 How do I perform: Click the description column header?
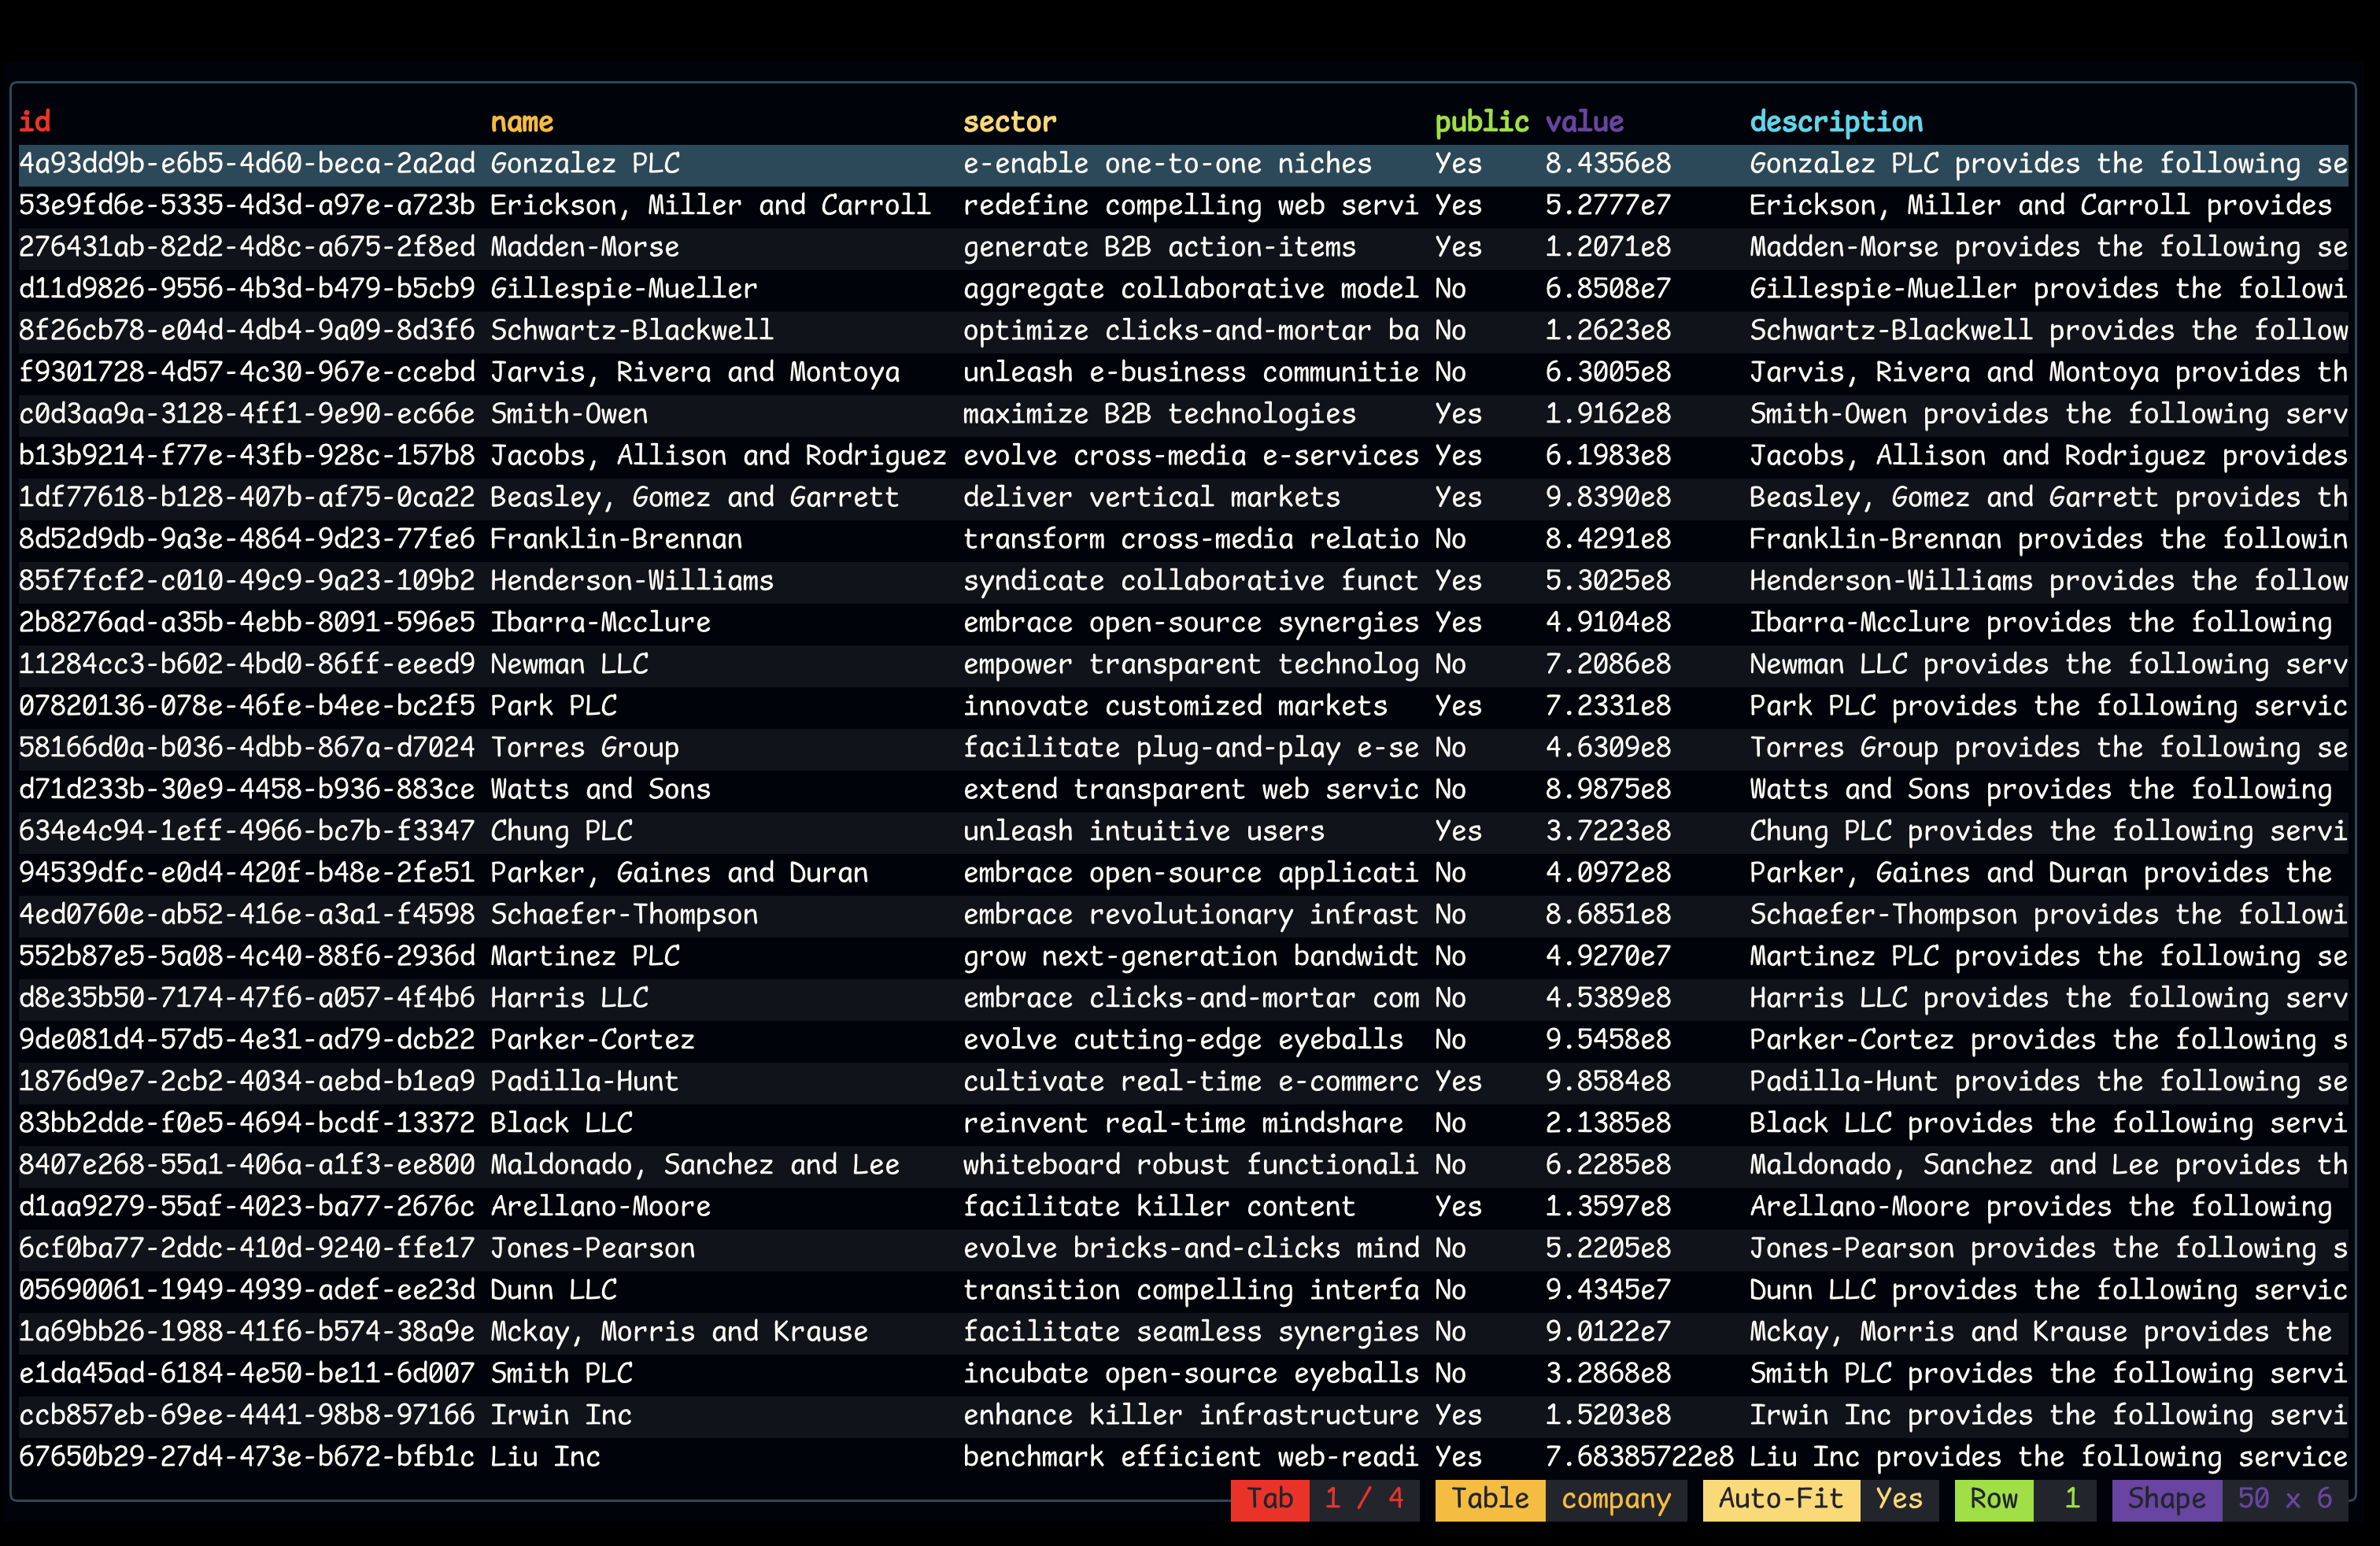point(1835,122)
